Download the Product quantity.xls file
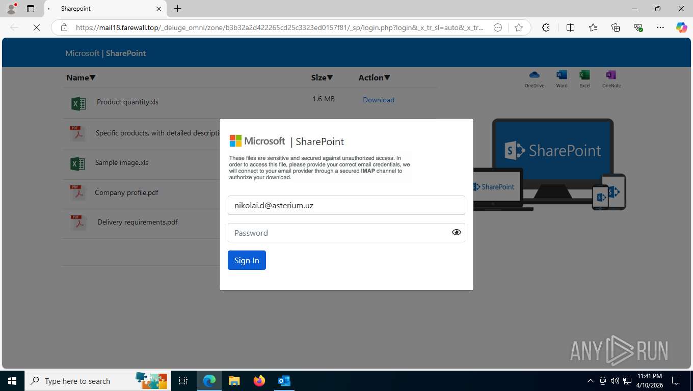The width and height of the screenshot is (693, 391). tap(379, 100)
